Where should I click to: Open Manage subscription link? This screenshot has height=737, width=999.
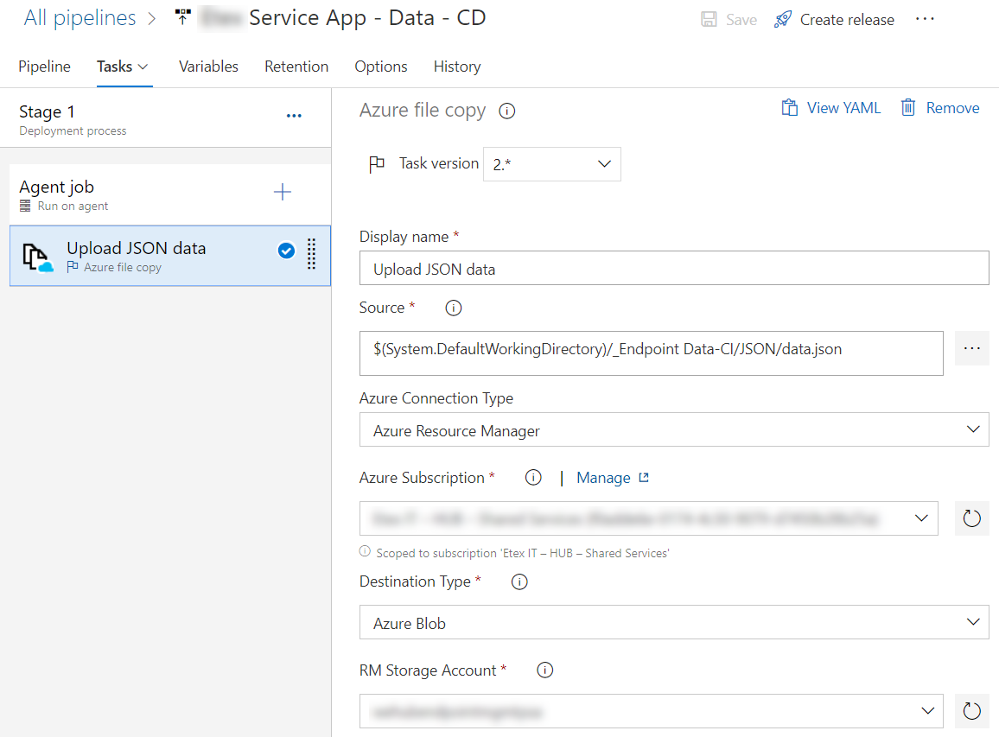(603, 479)
